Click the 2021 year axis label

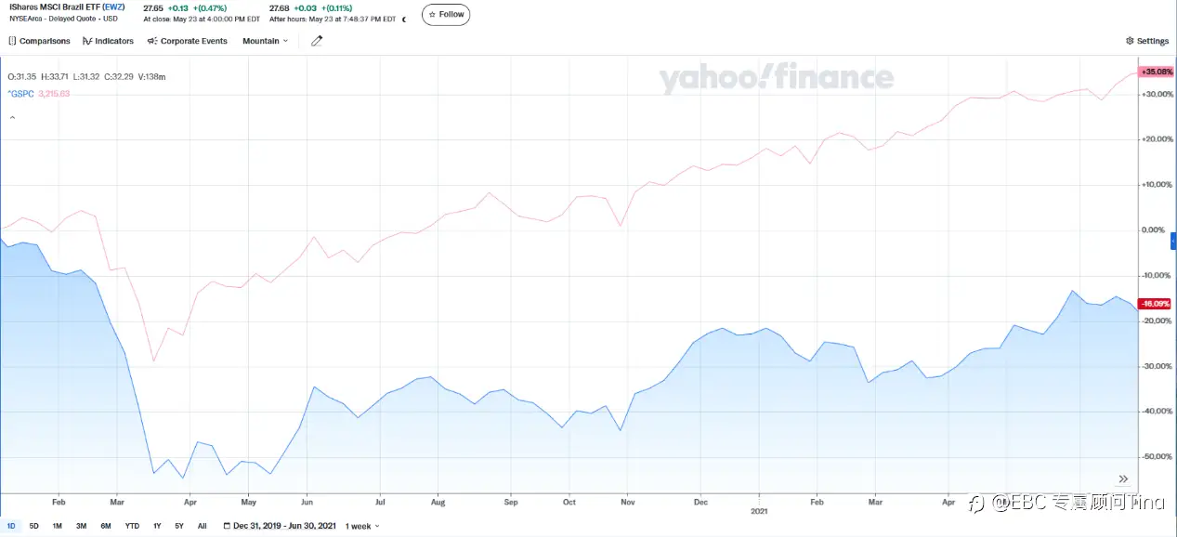pyautogui.click(x=760, y=512)
